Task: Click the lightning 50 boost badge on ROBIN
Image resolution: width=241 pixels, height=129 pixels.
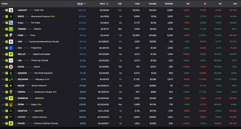Action: 39,105
